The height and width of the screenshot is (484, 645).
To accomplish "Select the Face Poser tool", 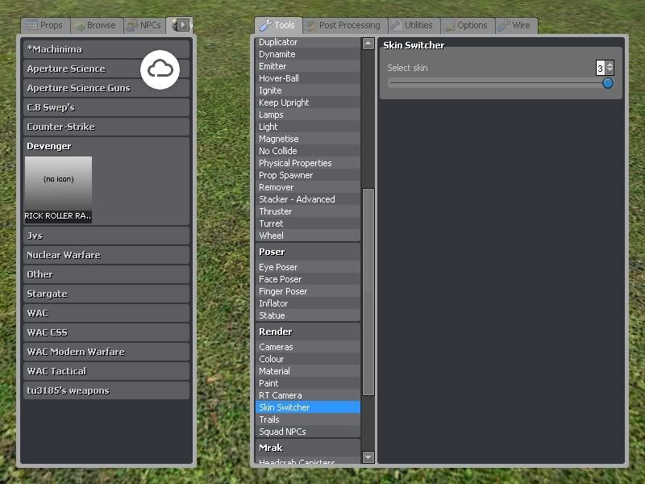I will (x=308, y=279).
